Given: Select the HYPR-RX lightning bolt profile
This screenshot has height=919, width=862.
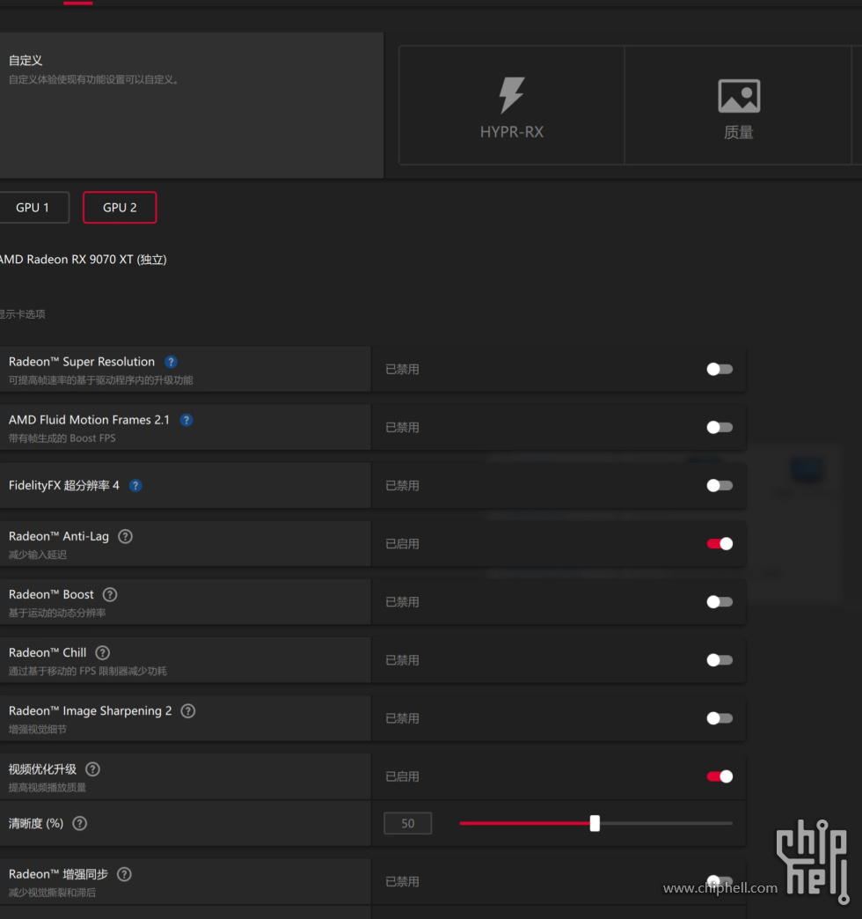Looking at the screenshot, I should pos(511,106).
